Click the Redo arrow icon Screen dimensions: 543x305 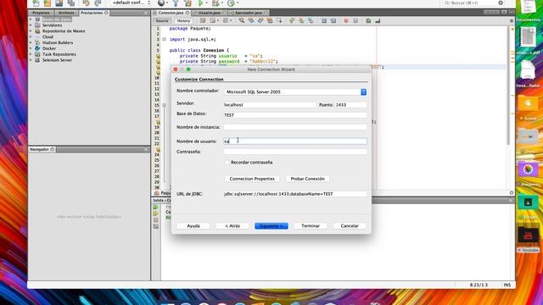click(x=98, y=3)
